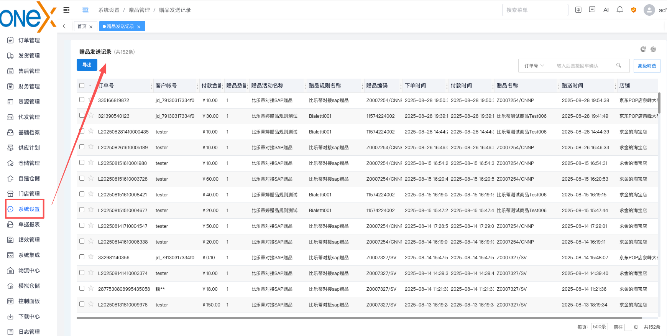Open the 500条 per-page dropdown

coord(600,327)
